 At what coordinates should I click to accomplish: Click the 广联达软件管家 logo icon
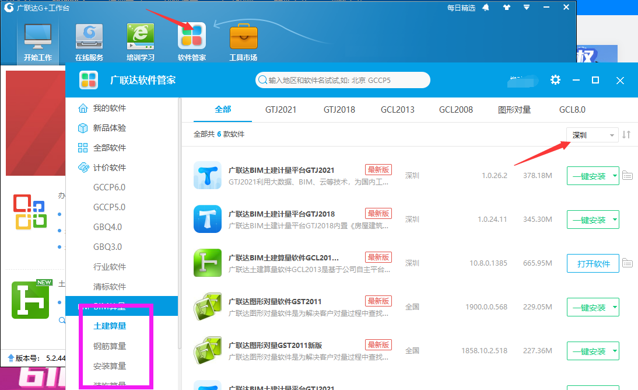tap(89, 80)
